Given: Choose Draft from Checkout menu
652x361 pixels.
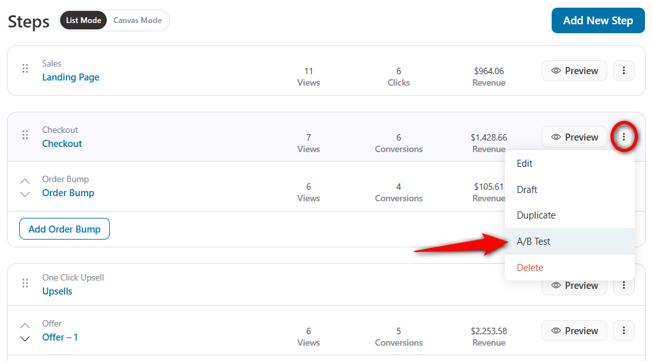Looking at the screenshot, I should pyautogui.click(x=570, y=189).
